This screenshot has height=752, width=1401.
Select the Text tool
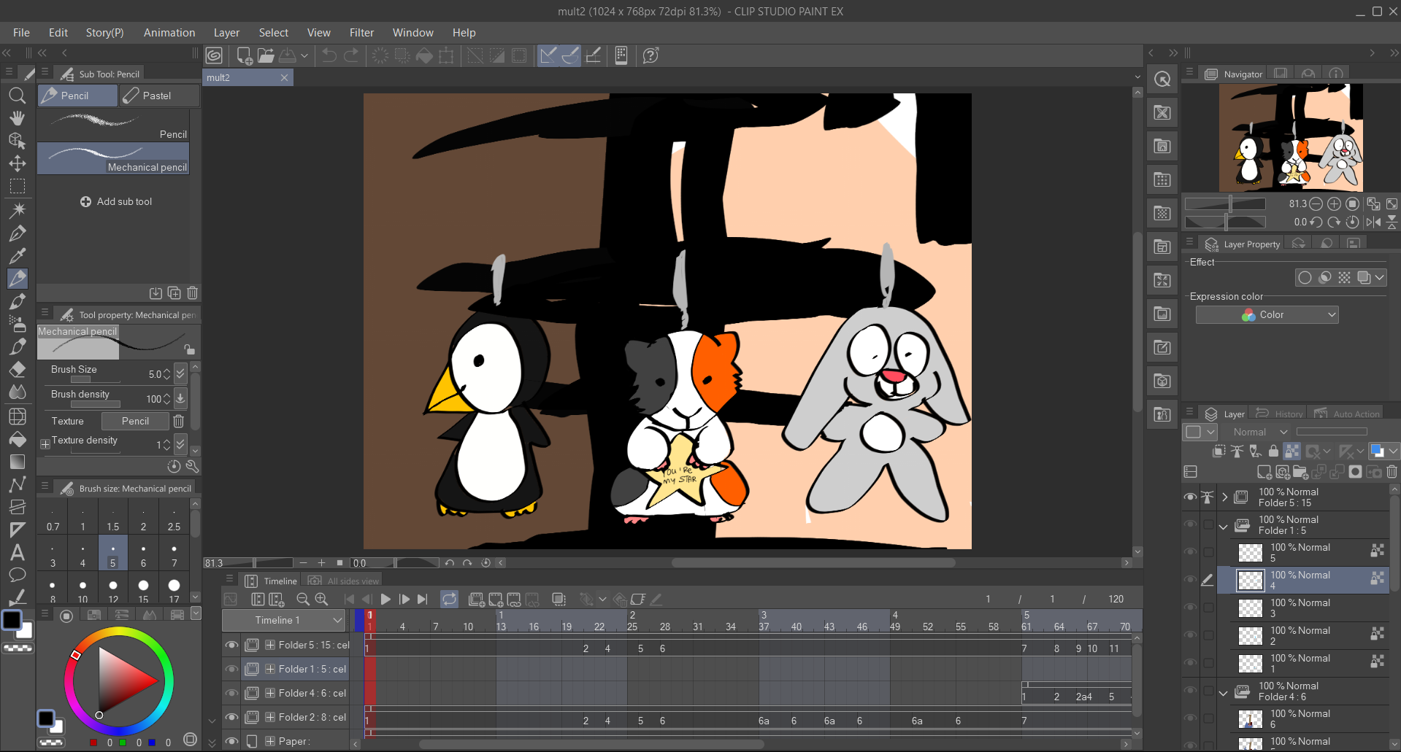pyautogui.click(x=18, y=552)
